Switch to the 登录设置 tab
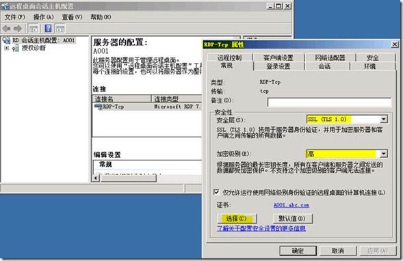The height and width of the screenshot is (261, 403). click(278, 66)
